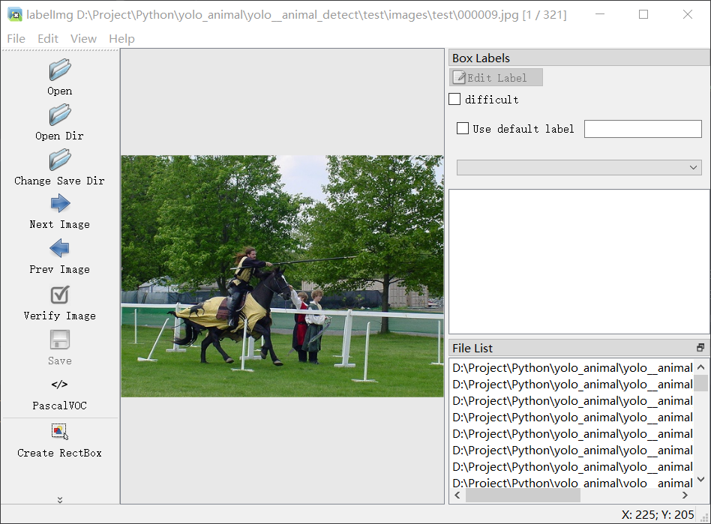The width and height of the screenshot is (711, 524).
Task: Go to Next Image arrow
Action: point(59,204)
